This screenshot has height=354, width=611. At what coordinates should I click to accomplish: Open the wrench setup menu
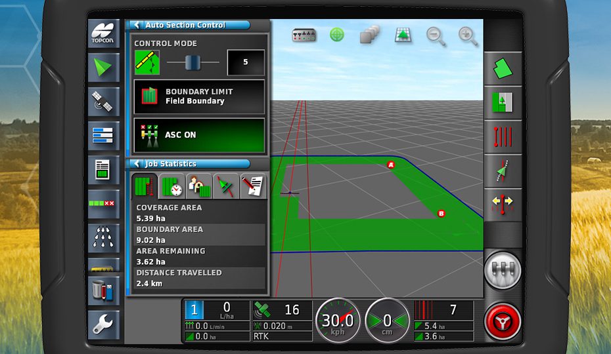(103, 324)
